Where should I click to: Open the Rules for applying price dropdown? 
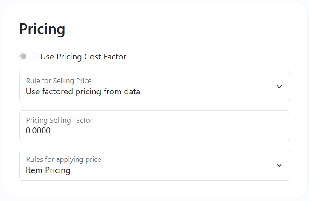click(x=155, y=165)
